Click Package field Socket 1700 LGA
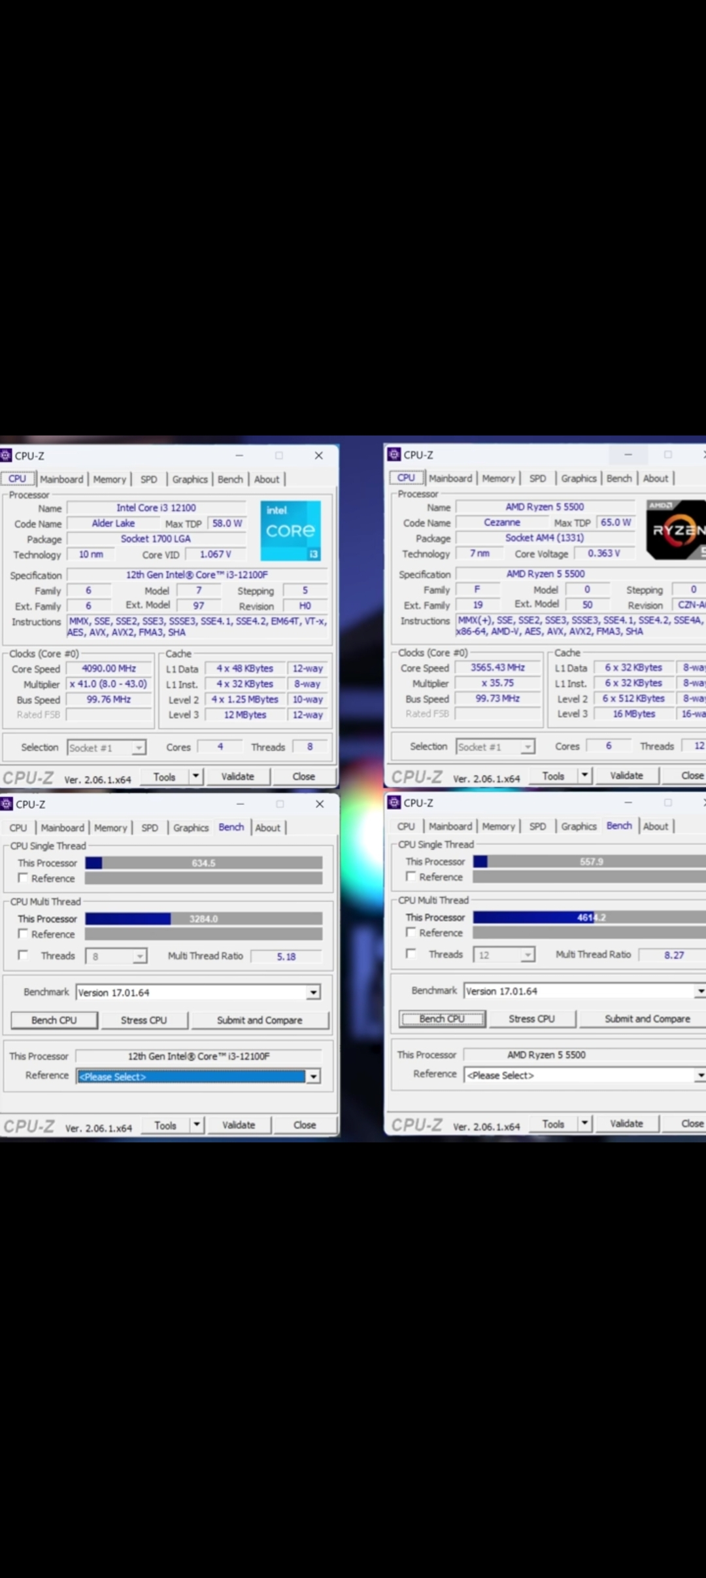This screenshot has width=706, height=1578. coord(156,538)
